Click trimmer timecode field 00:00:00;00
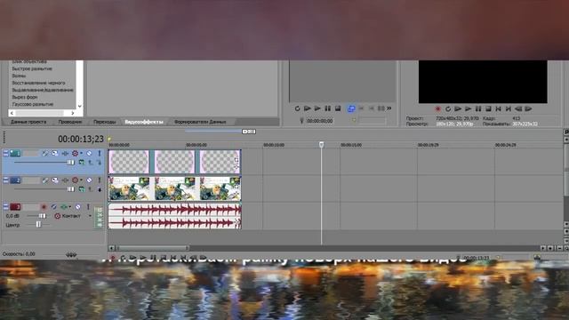The width and height of the screenshot is (569, 320). click(320, 121)
